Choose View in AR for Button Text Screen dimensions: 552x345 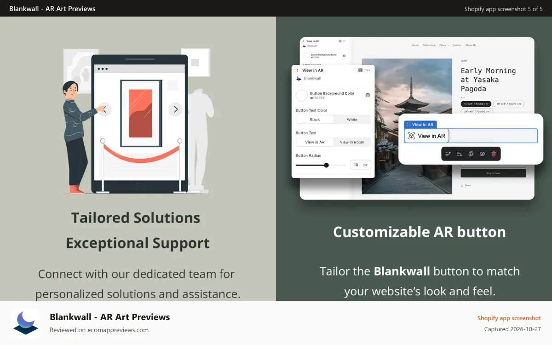click(315, 142)
